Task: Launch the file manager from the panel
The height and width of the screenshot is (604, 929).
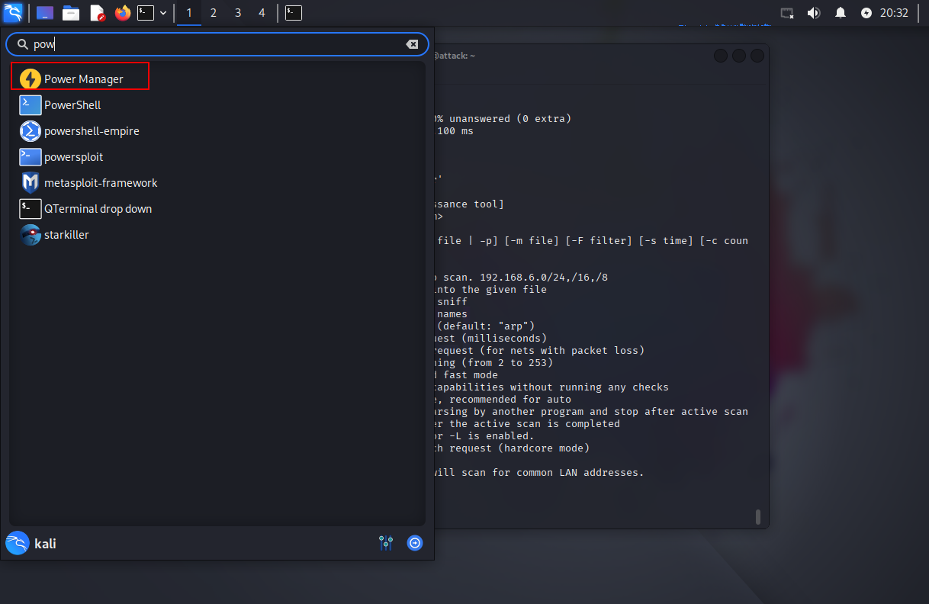Action: (x=71, y=13)
